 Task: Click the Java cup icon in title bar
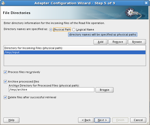click(3, 3)
